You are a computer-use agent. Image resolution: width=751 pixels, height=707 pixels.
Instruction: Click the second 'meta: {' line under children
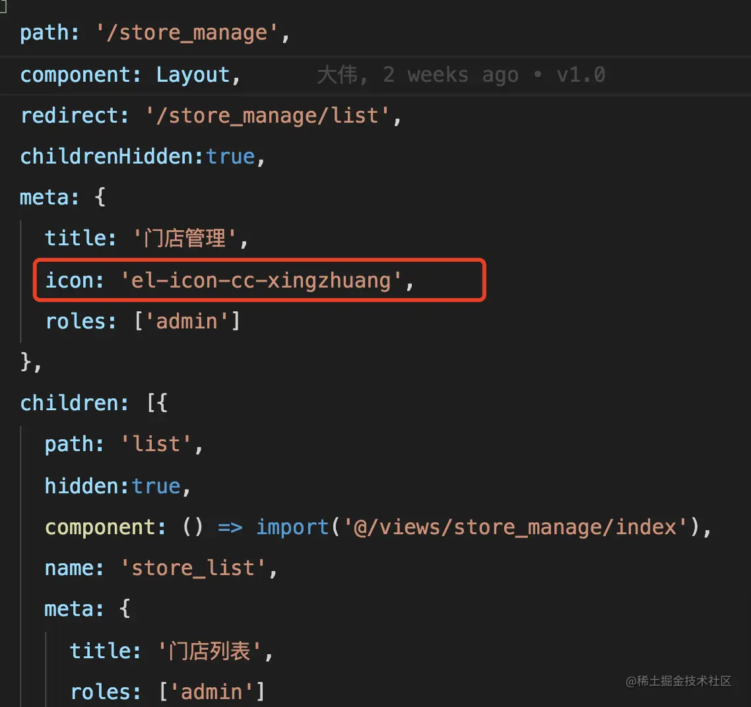tap(87, 609)
